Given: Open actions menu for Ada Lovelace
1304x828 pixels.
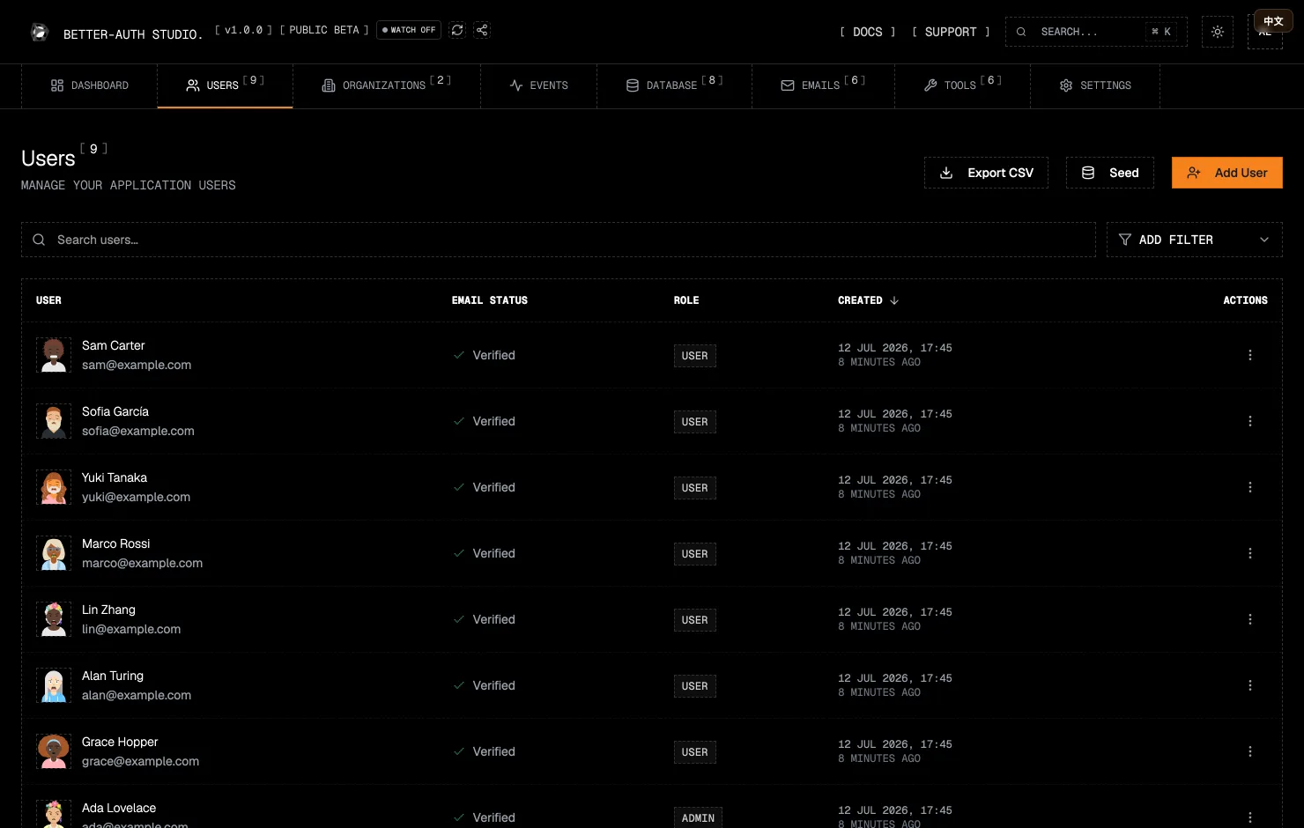Looking at the screenshot, I should [x=1249, y=817].
